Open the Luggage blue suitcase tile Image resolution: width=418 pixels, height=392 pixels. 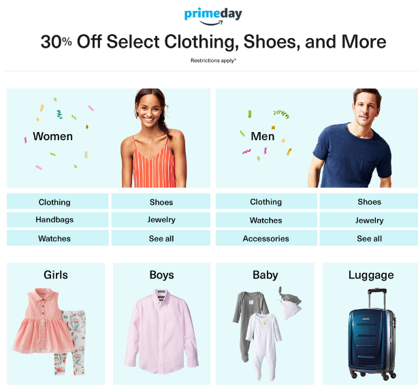(x=370, y=323)
